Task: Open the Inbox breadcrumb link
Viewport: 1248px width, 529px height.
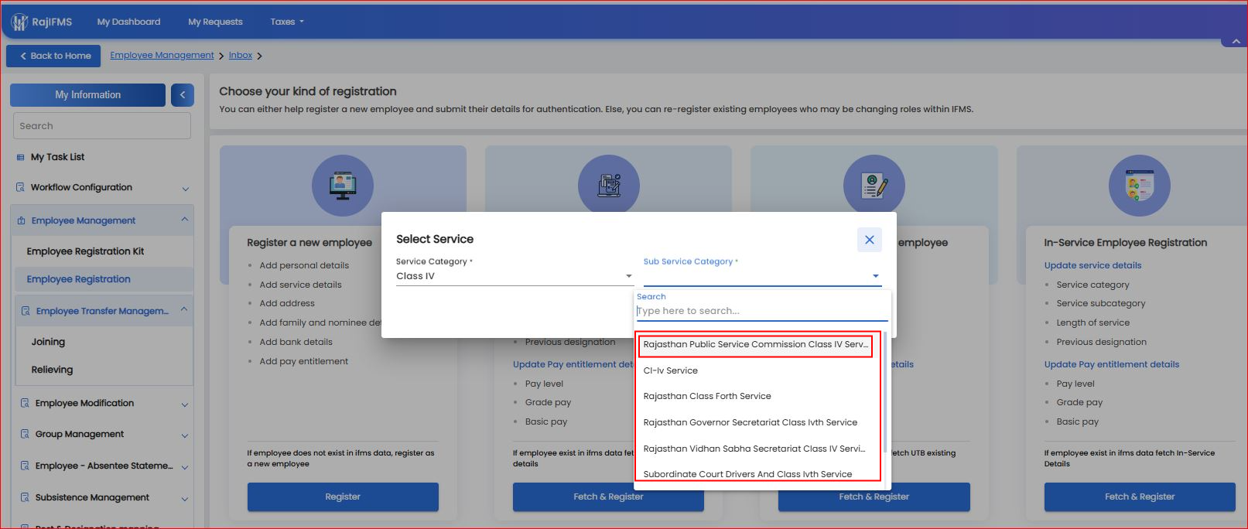Action: [x=241, y=56]
